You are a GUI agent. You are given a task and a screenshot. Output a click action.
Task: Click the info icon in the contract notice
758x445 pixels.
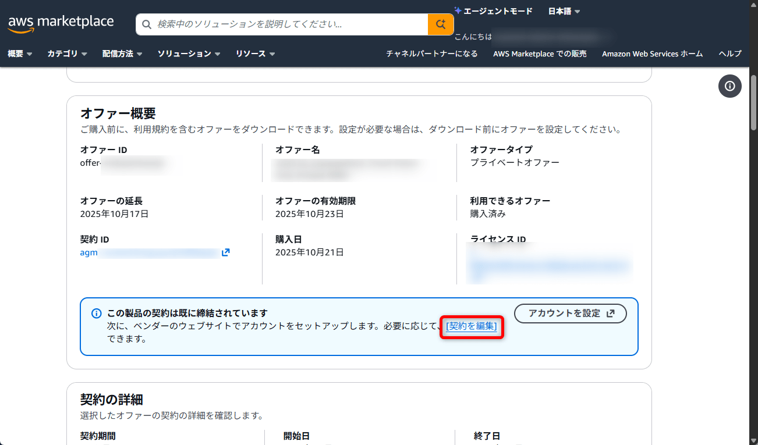pos(97,314)
